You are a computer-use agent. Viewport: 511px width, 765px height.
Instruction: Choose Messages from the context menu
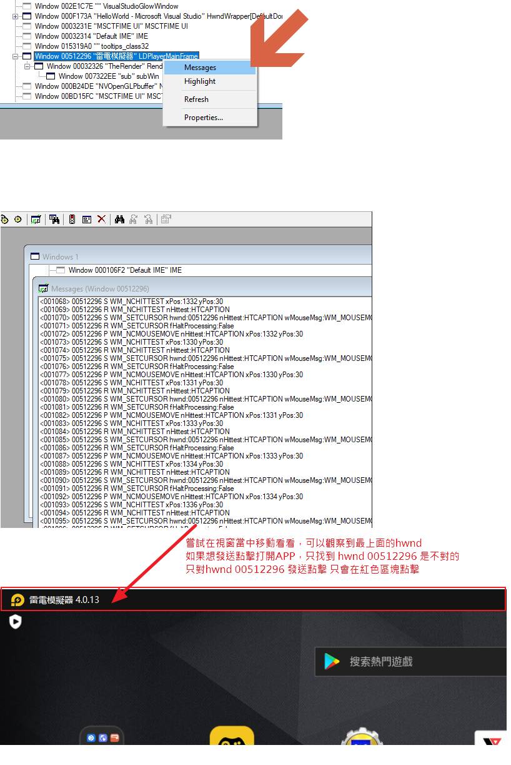tap(200, 68)
